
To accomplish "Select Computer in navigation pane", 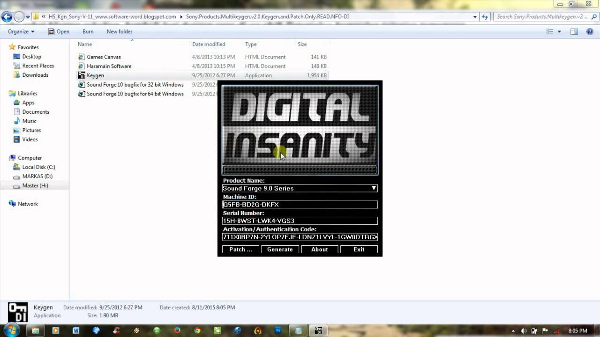I will coord(30,158).
